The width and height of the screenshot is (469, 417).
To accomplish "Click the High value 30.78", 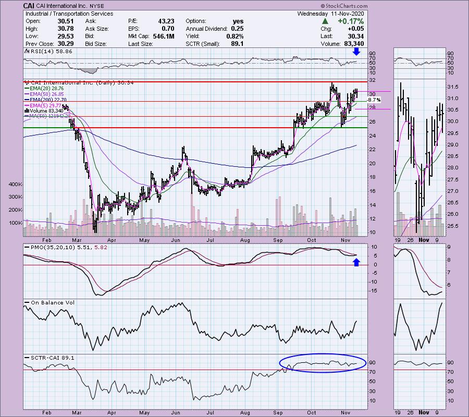I will click(66, 29).
